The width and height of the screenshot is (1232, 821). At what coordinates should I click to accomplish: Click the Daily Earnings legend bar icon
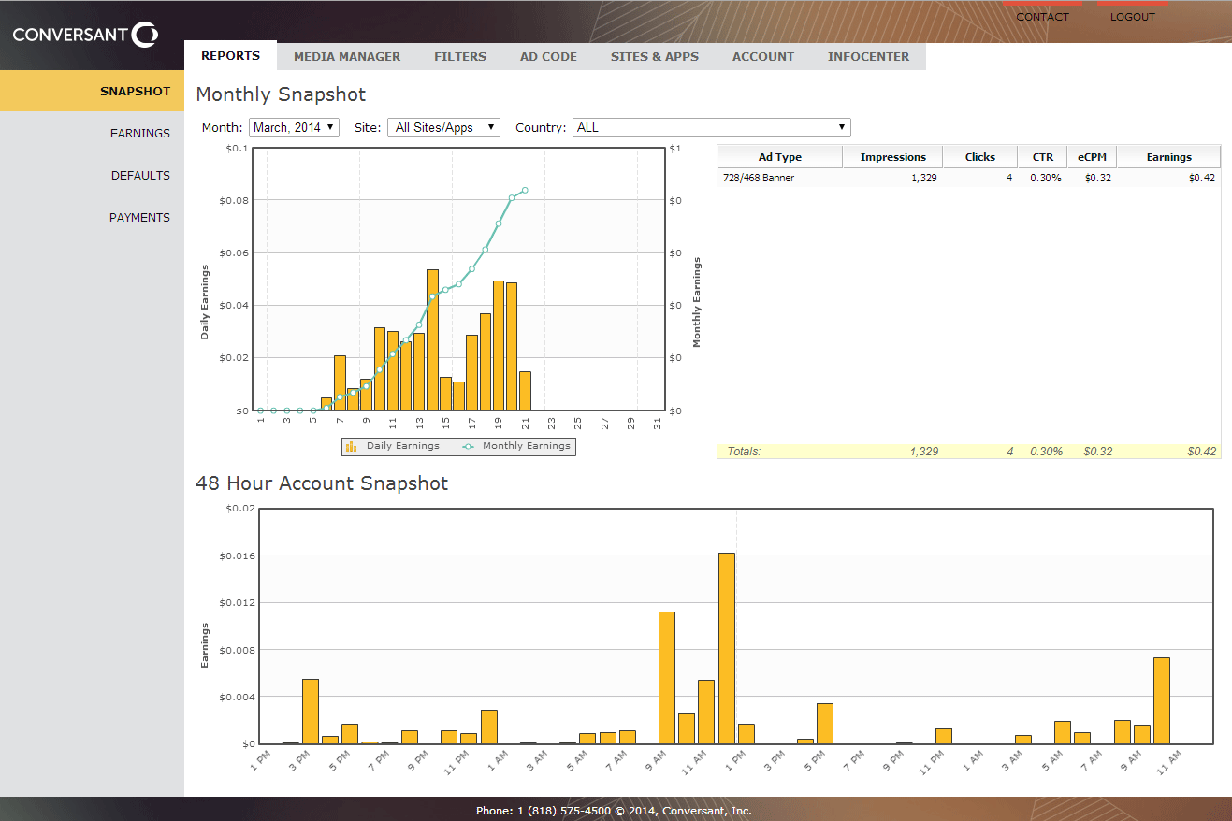pos(352,447)
